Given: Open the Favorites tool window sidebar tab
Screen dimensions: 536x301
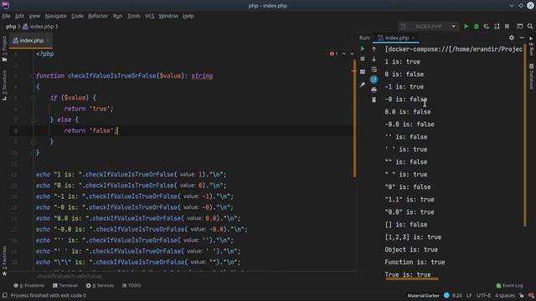Looking at the screenshot, I should click(4, 260).
